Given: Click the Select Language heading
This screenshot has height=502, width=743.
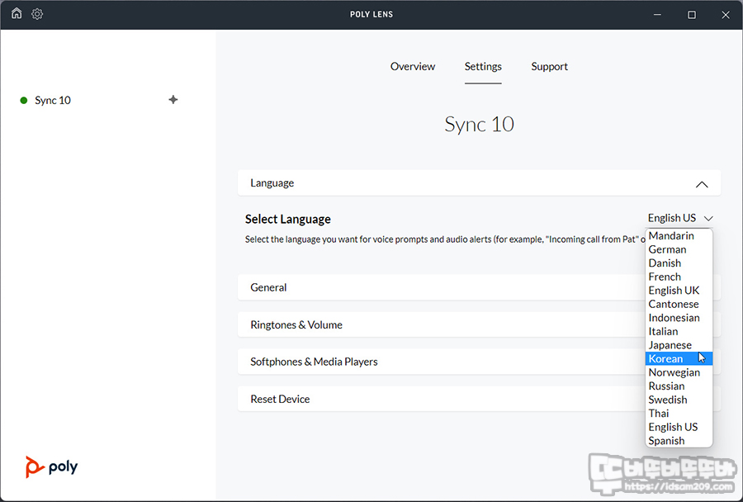Looking at the screenshot, I should tap(287, 219).
